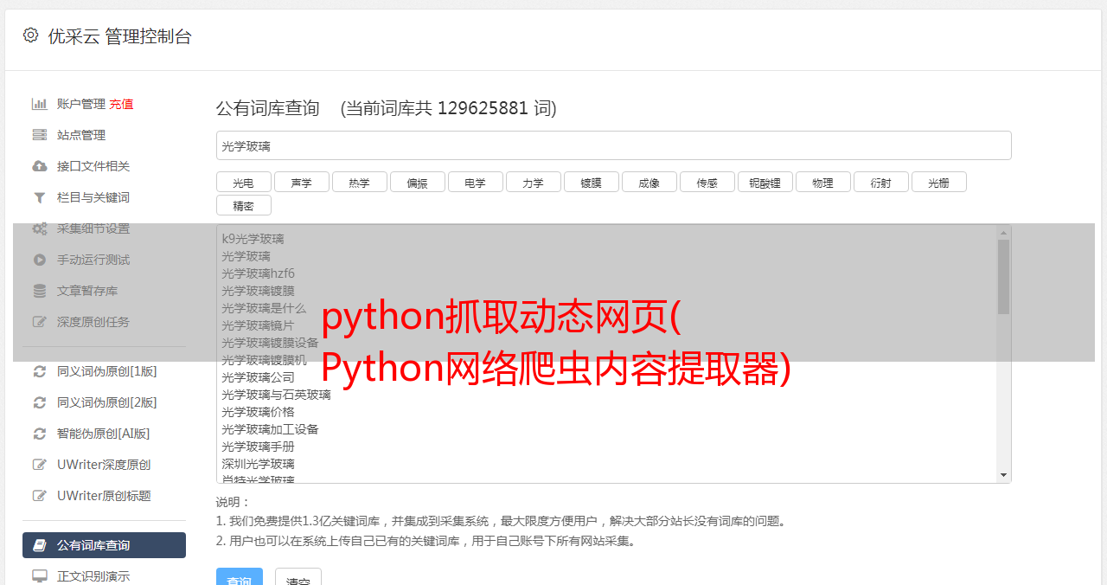Click the 热学 tag button

point(359,183)
